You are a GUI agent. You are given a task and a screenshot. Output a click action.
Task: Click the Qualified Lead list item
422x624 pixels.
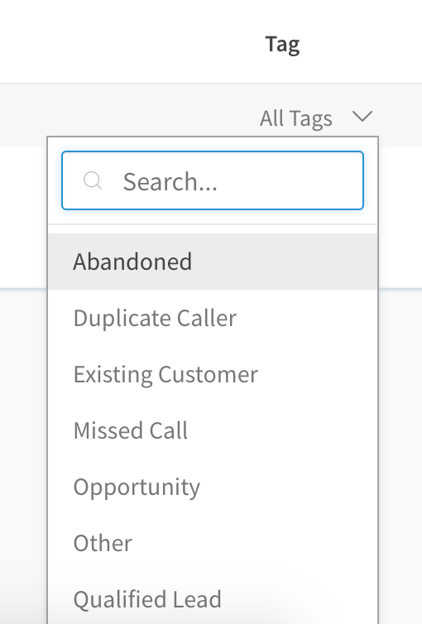tap(213, 599)
